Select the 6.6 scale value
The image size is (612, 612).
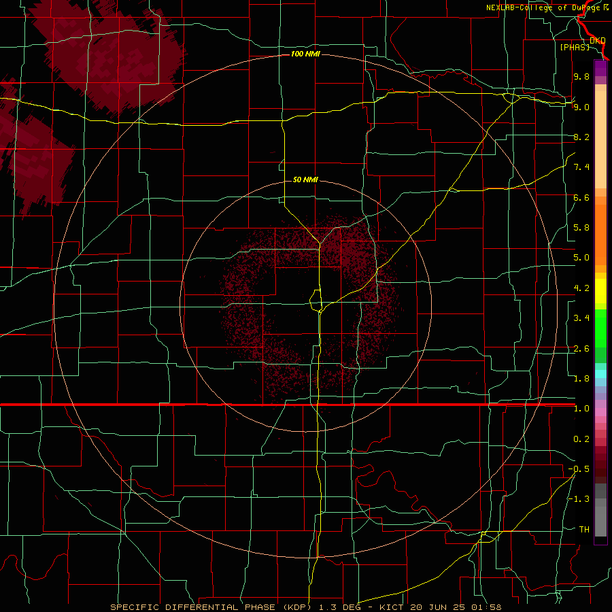581,197
